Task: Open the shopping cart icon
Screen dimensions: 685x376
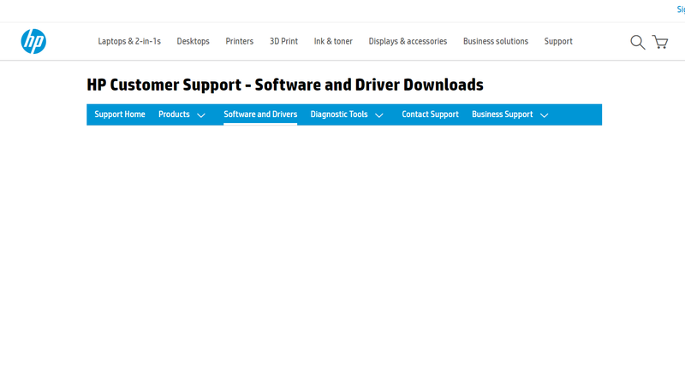Action: (x=660, y=42)
